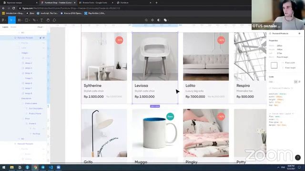Click the Respira product title
Screen dimensions: 305x171
click(243, 85)
